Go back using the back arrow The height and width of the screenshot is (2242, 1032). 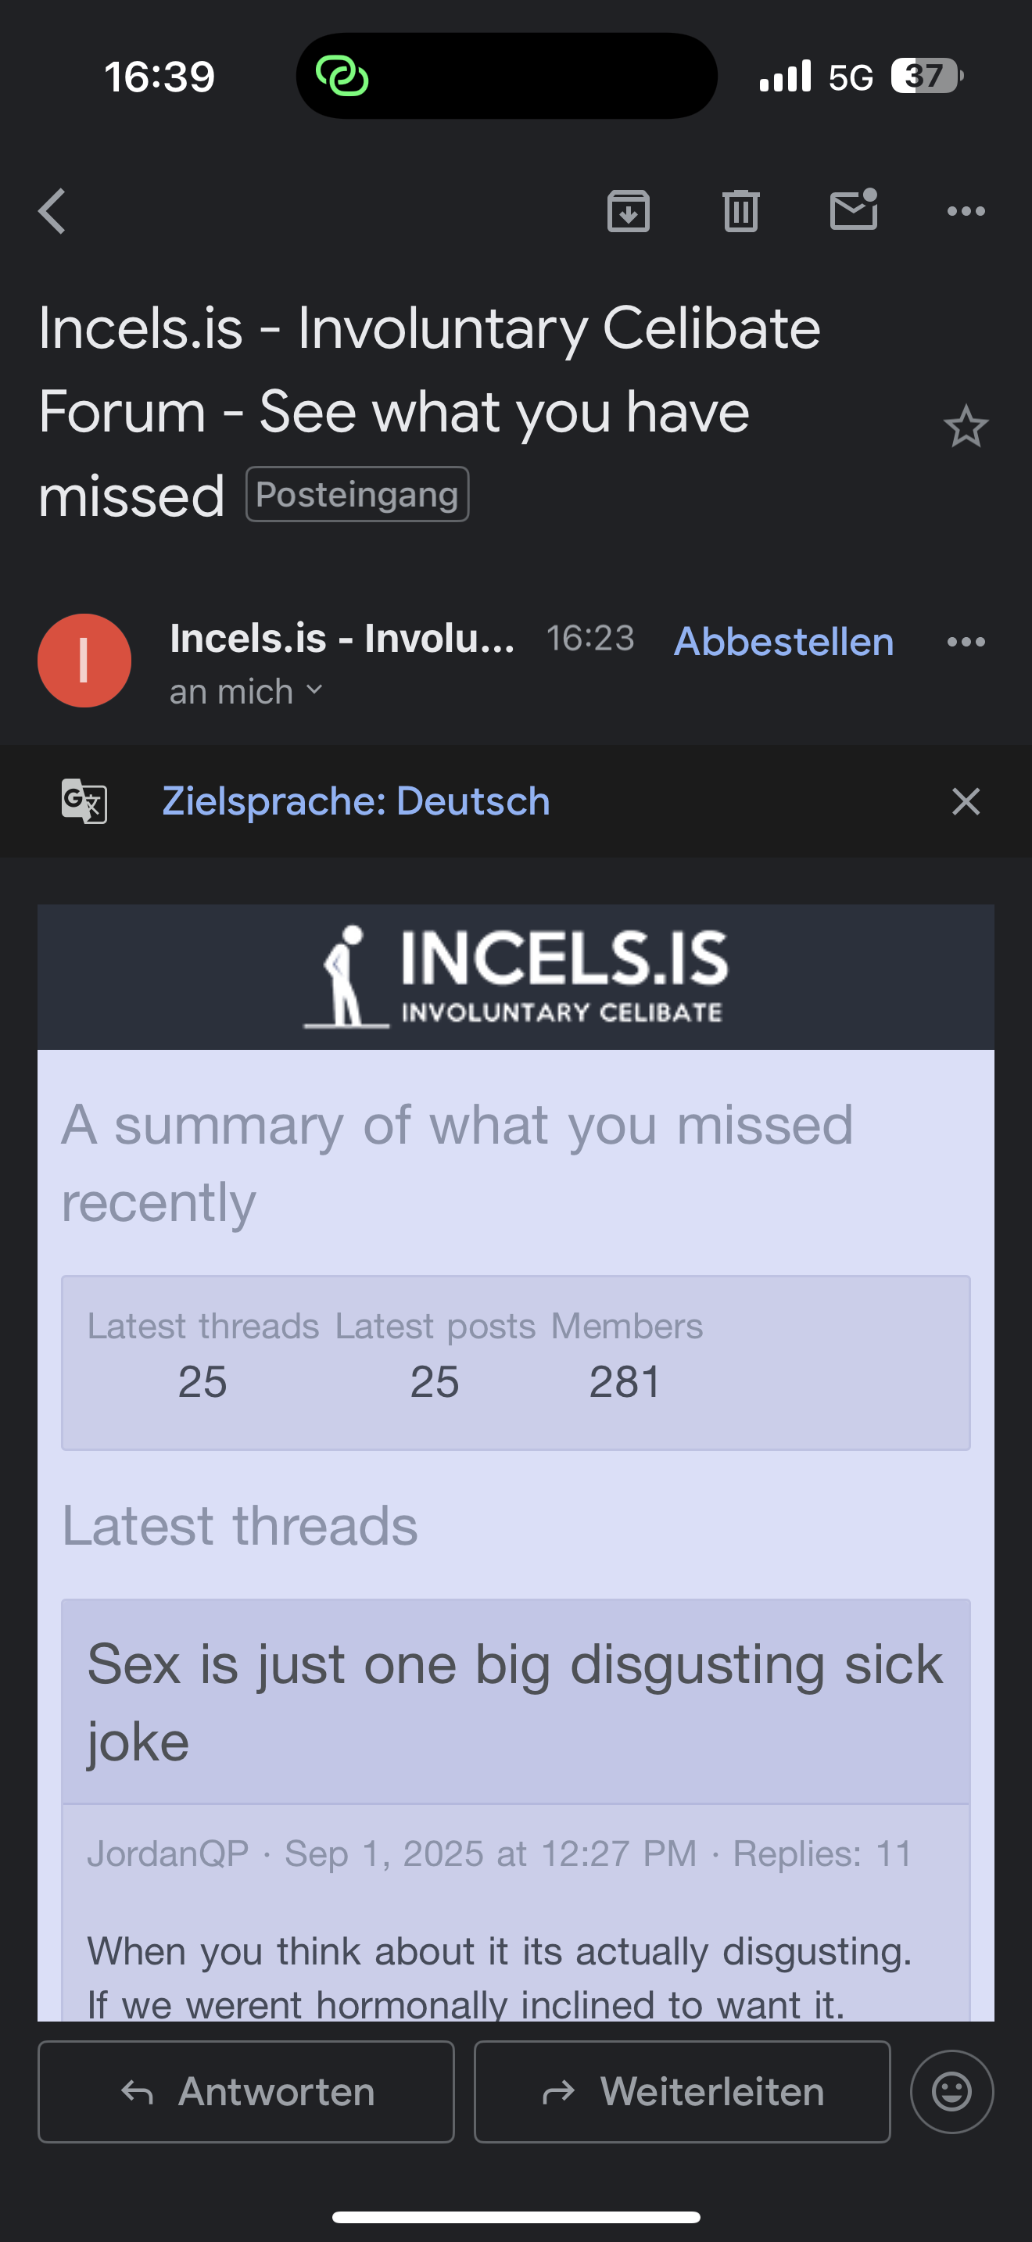pos(52,212)
